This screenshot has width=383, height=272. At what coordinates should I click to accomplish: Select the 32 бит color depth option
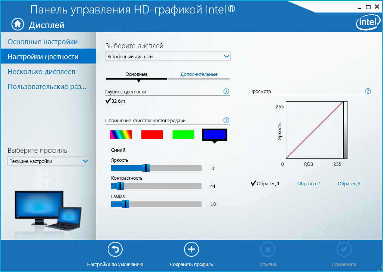point(116,101)
